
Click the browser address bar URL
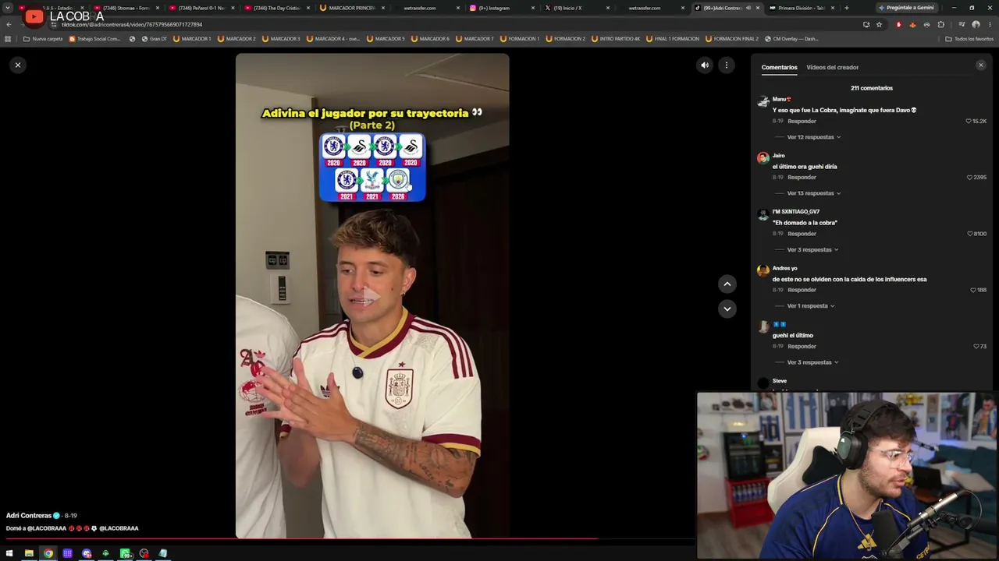[132, 24]
